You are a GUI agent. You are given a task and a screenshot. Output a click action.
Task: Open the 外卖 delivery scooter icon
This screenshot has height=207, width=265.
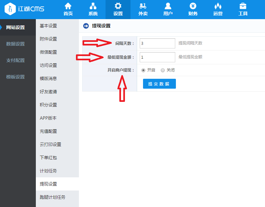tap(143, 6)
